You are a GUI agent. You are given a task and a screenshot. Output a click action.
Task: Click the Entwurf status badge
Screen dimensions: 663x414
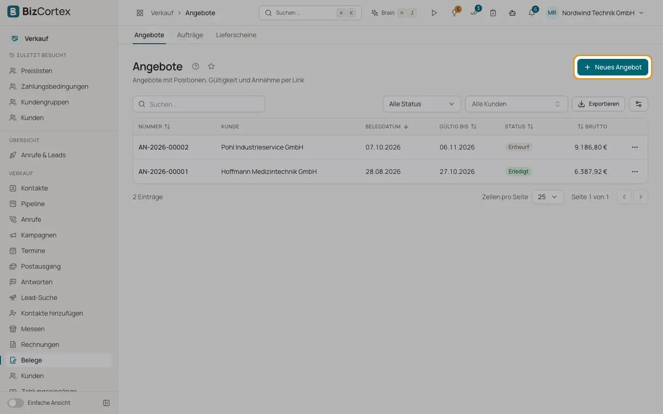click(519, 147)
